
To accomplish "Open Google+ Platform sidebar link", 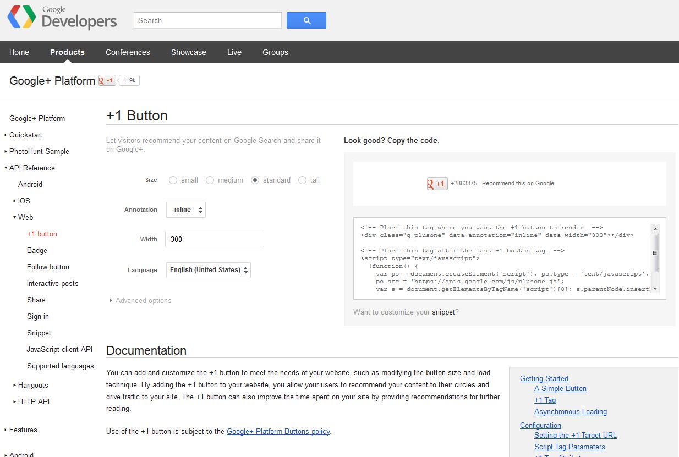I will pos(37,119).
